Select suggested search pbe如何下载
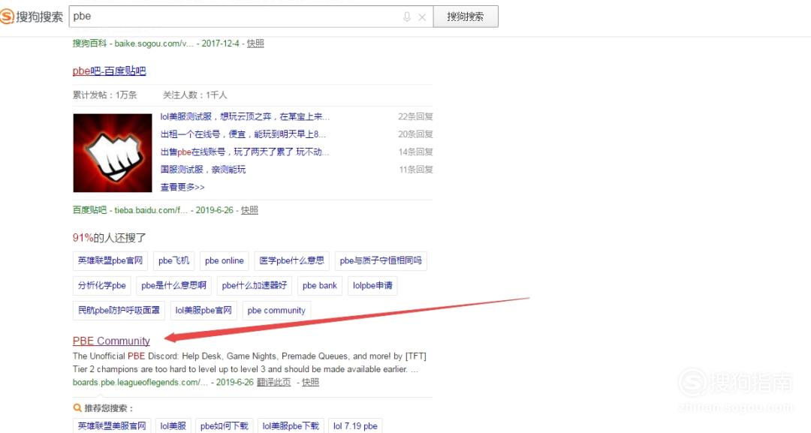The width and height of the screenshot is (811, 433). [224, 425]
